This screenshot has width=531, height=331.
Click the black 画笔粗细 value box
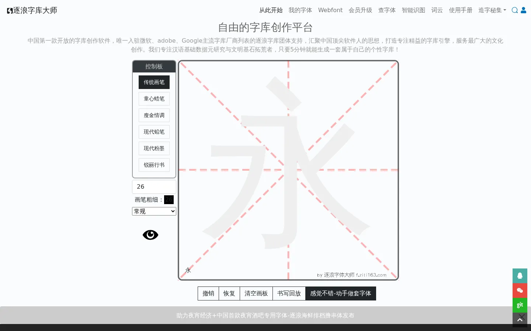tap(169, 200)
